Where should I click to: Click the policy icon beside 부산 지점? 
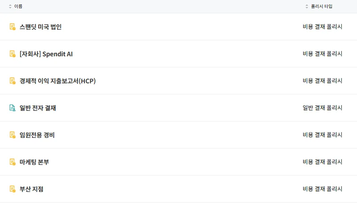[12, 189]
